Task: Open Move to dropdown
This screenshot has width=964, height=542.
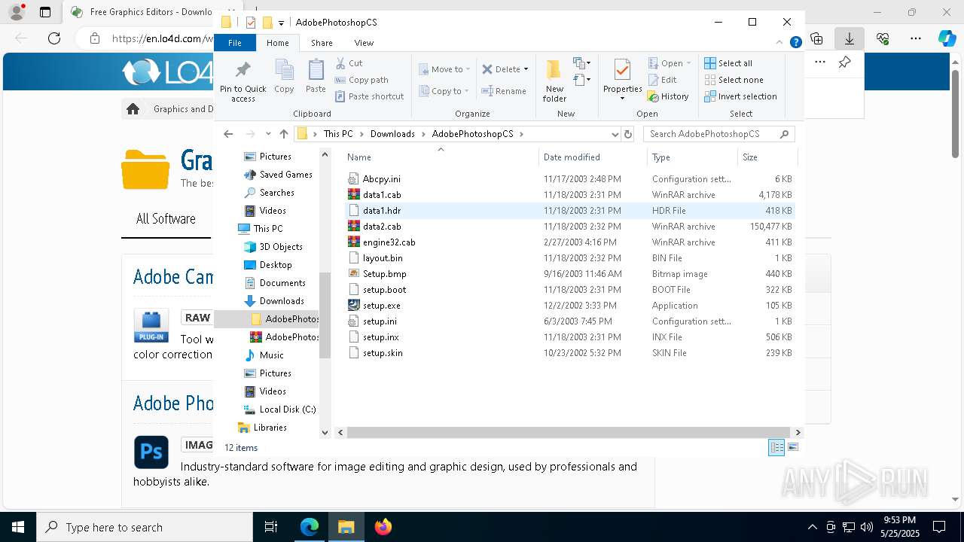Action: click(444, 69)
